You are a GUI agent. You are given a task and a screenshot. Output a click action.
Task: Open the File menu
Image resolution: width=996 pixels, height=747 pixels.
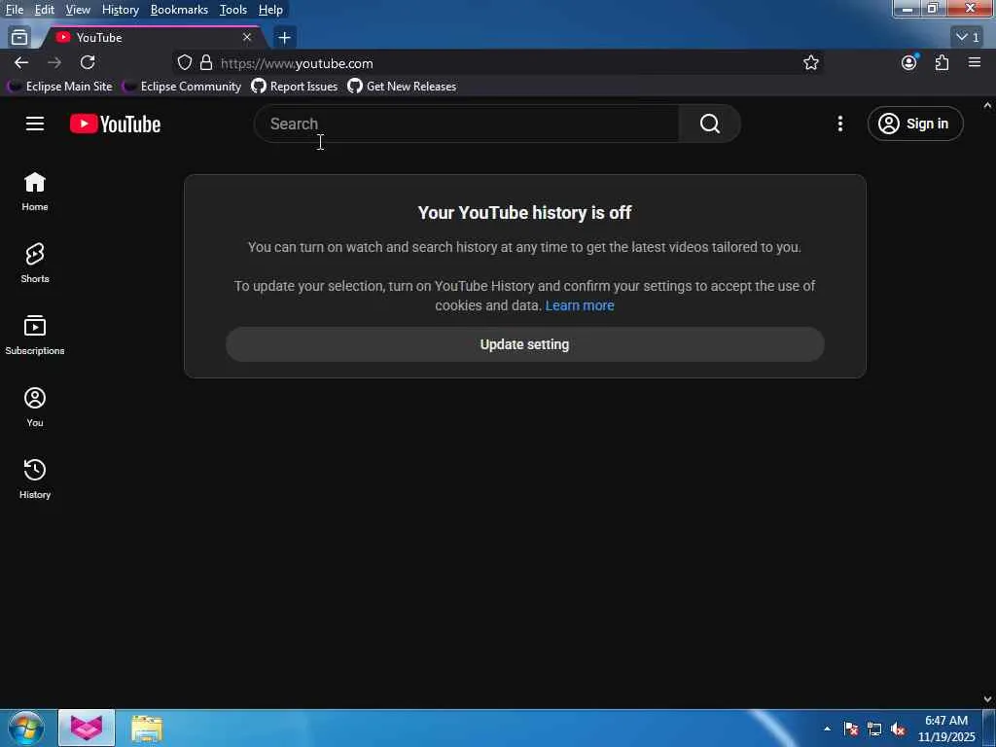[15, 10]
